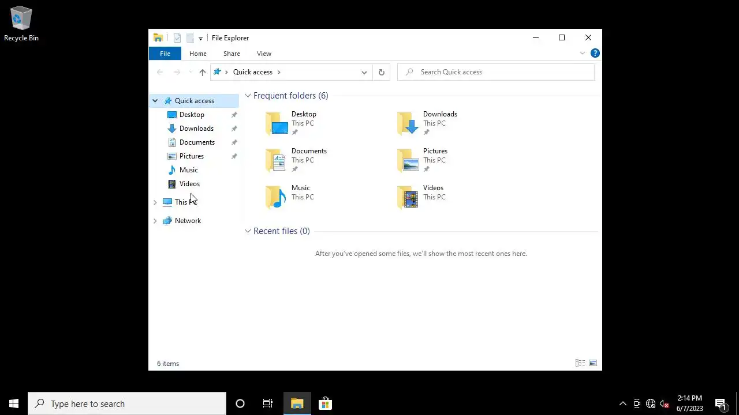
Task: Refresh the Quick access view
Action: (x=381, y=72)
